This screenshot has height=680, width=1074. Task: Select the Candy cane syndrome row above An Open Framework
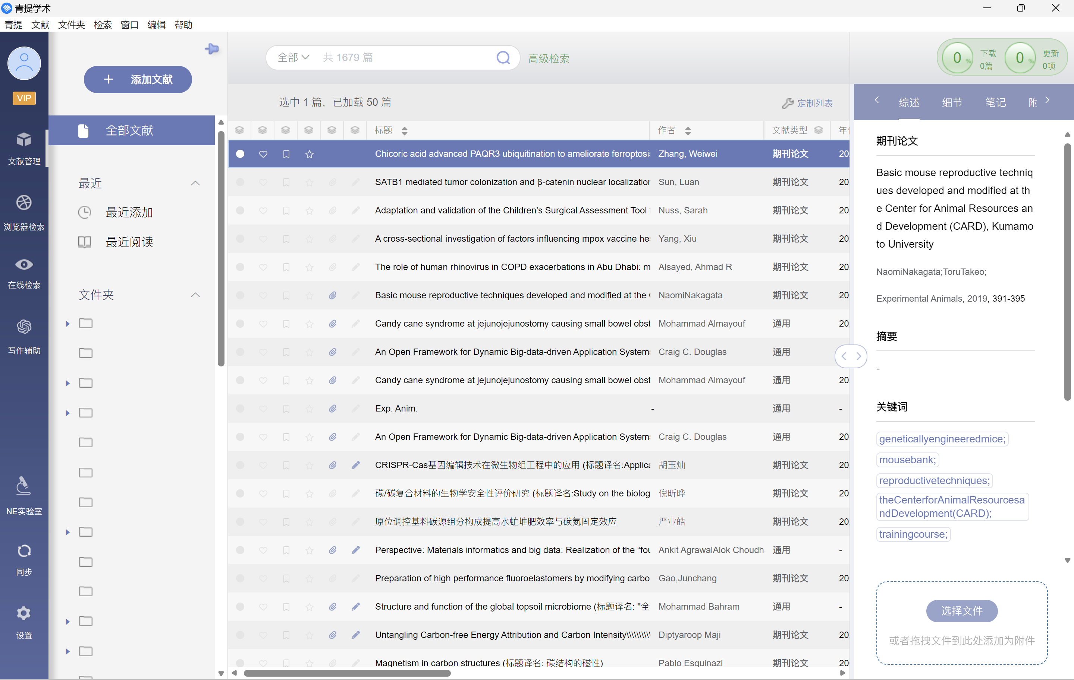(x=539, y=324)
